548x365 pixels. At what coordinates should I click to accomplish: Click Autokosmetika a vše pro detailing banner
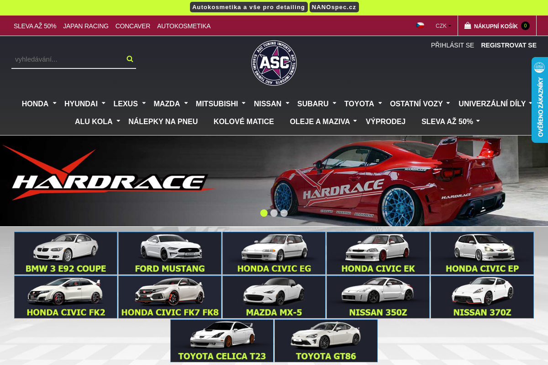coord(248,7)
